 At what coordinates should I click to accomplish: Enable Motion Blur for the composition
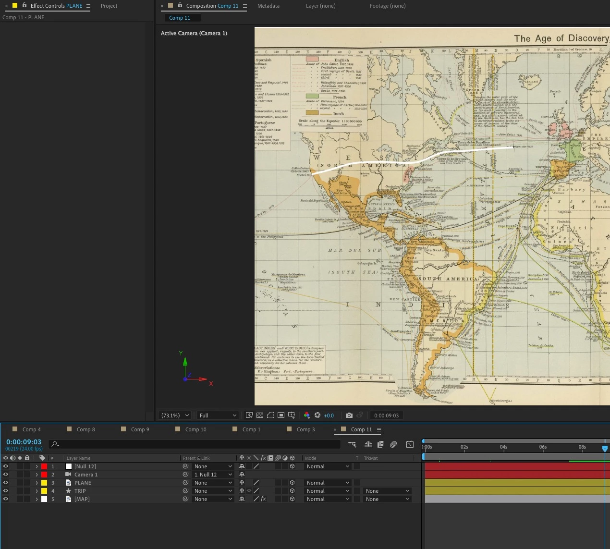click(393, 444)
